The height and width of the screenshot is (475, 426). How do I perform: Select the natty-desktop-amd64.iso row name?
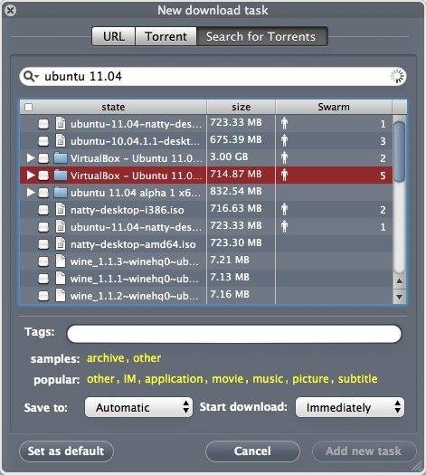tap(133, 244)
